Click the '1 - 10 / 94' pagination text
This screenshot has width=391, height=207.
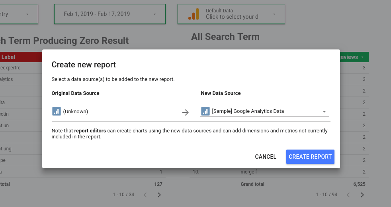point(326,195)
